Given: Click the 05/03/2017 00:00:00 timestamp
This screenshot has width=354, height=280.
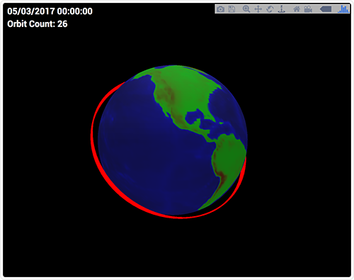Looking at the screenshot, I should click(x=50, y=11).
